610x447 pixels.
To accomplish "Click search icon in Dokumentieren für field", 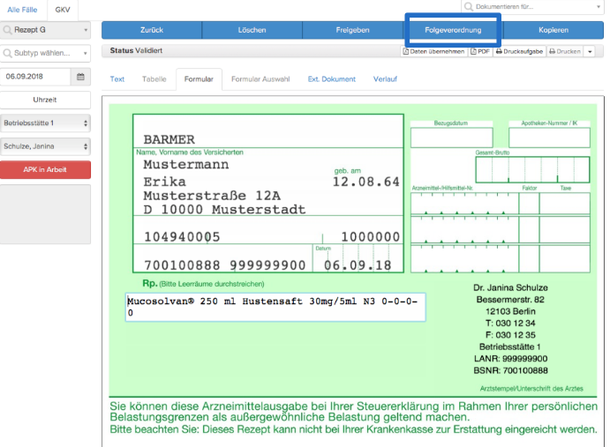I will pos(469,6).
